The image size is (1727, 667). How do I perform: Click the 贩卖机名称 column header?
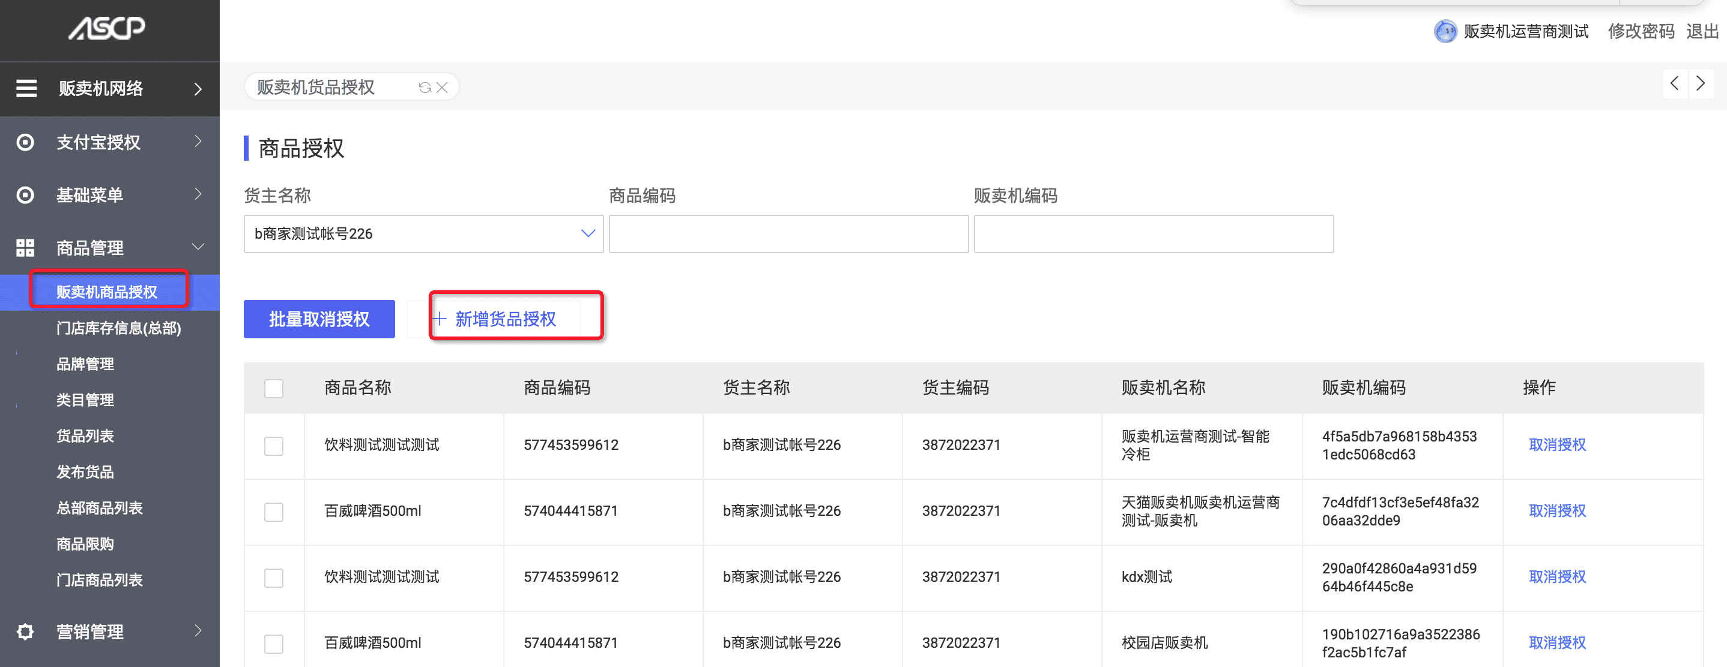pyautogui.click(x=1163, y=387)
